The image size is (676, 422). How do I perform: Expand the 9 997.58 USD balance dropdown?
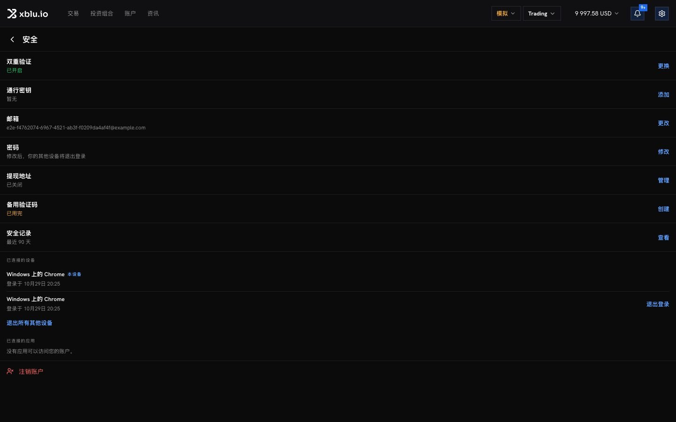(597, 14)
